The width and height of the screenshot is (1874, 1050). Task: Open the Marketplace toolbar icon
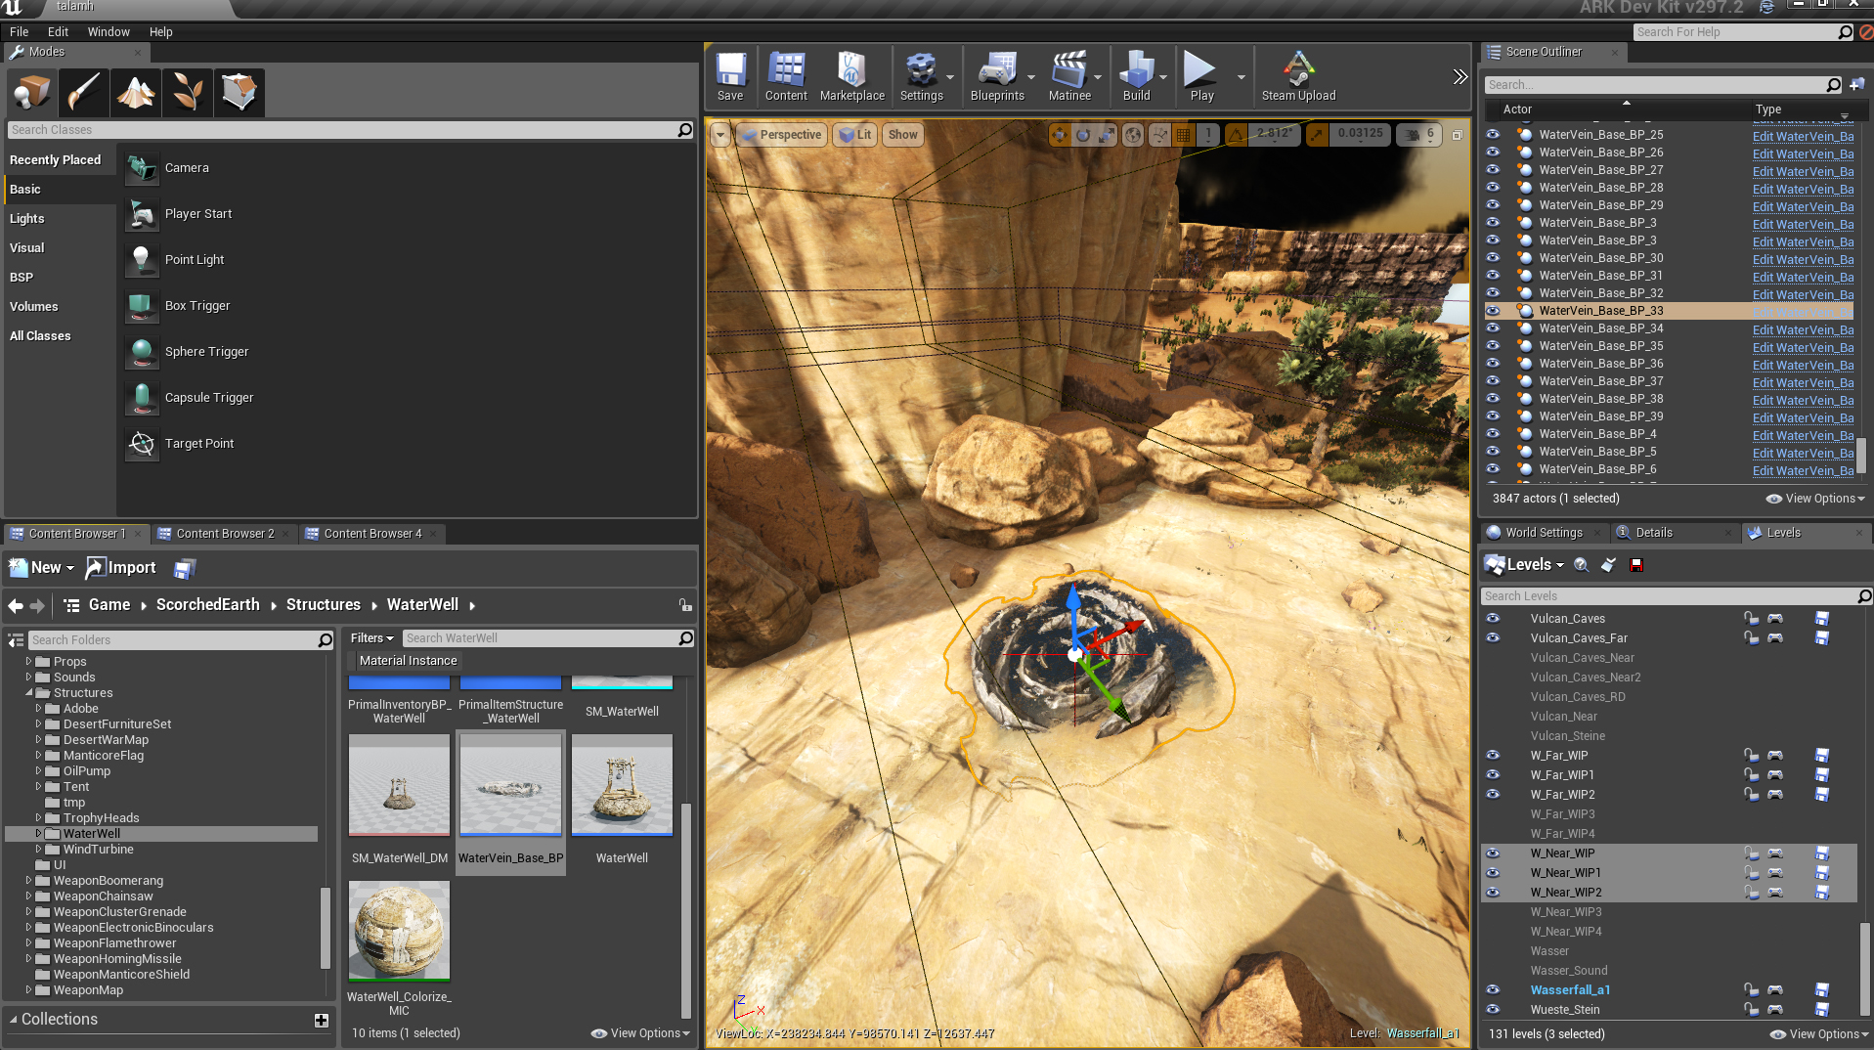pyautogui.click(x=851, y=76)
